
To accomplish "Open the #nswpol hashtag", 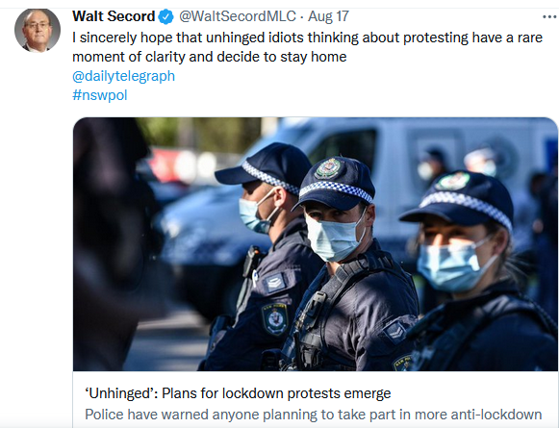I will click(x=100, y=95).
